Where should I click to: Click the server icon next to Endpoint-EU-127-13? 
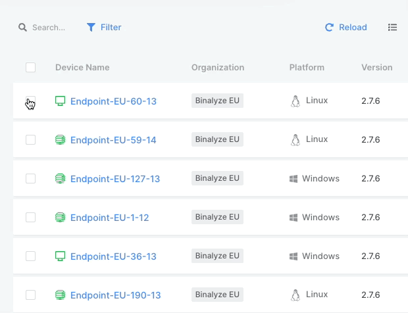point(60,179)
